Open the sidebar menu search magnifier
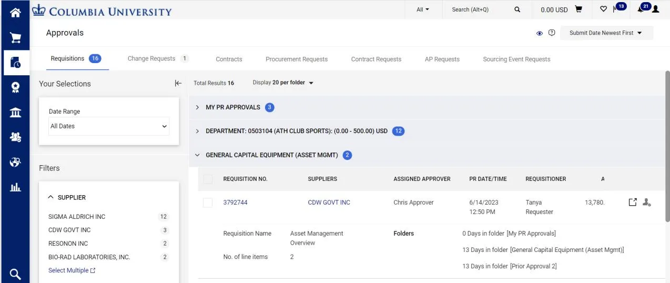Viewport: 670px width, 283px height. [15, 274]
